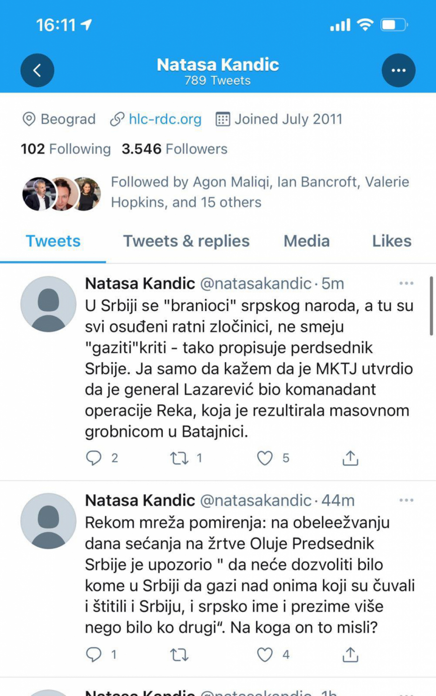Open options menu on the 44m tweet
Viewport: 436px width, 696px height.
406,500
